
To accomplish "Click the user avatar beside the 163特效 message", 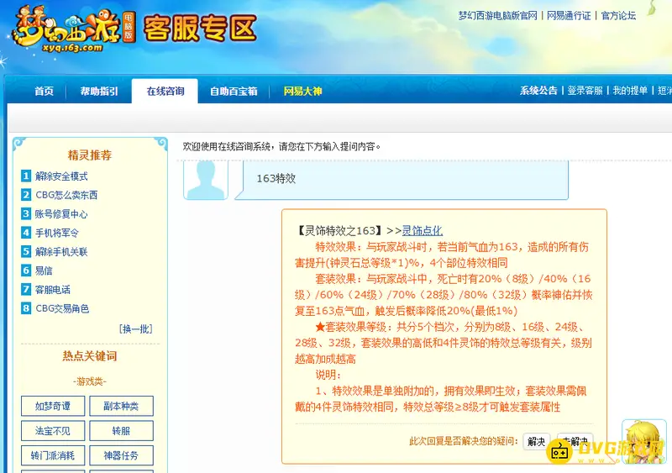I will coord(206,180).
